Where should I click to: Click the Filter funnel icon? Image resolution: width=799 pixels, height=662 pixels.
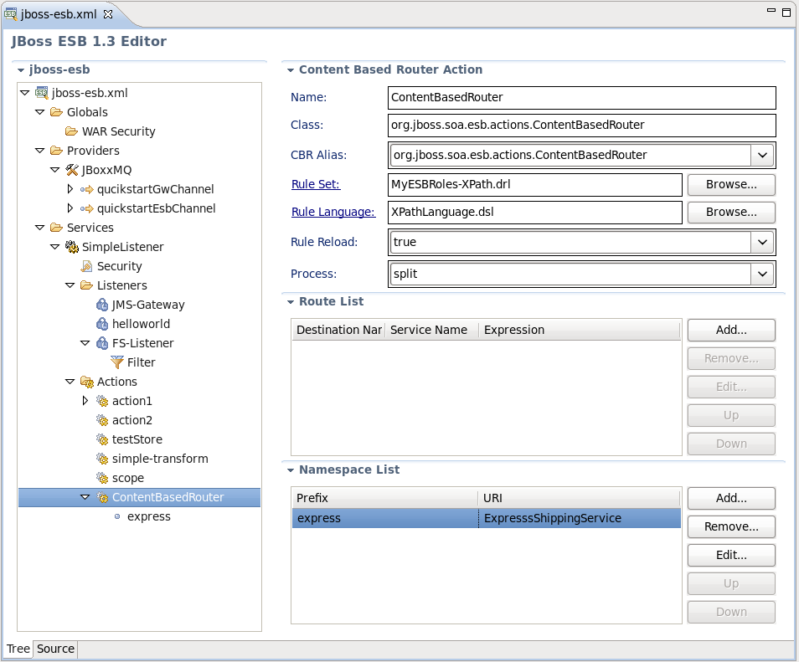point(117,362)
